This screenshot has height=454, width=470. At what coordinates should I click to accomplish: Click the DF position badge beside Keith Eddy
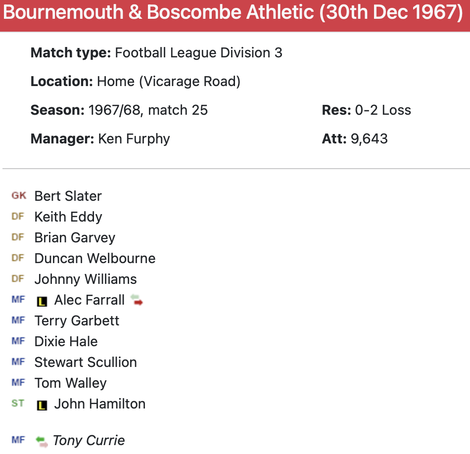[x=18, y=217]
